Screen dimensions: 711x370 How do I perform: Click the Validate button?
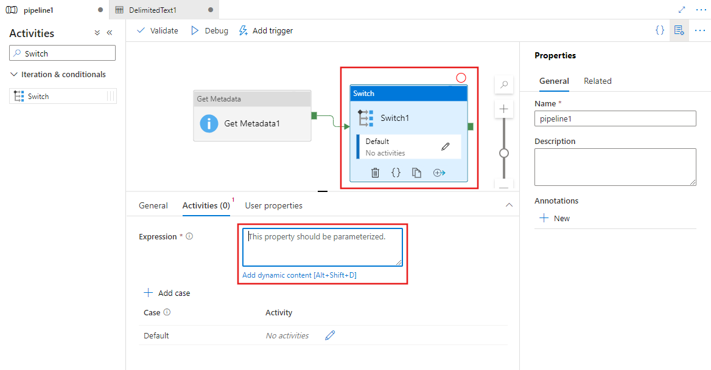point(157,30)
